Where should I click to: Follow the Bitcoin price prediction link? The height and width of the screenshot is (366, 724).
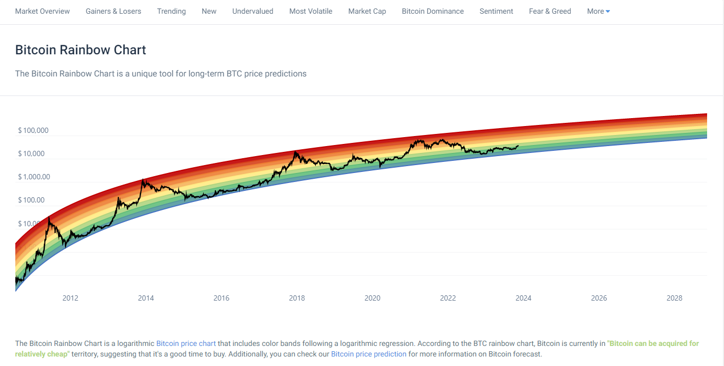pyautogui.click(x=369, y=354)
